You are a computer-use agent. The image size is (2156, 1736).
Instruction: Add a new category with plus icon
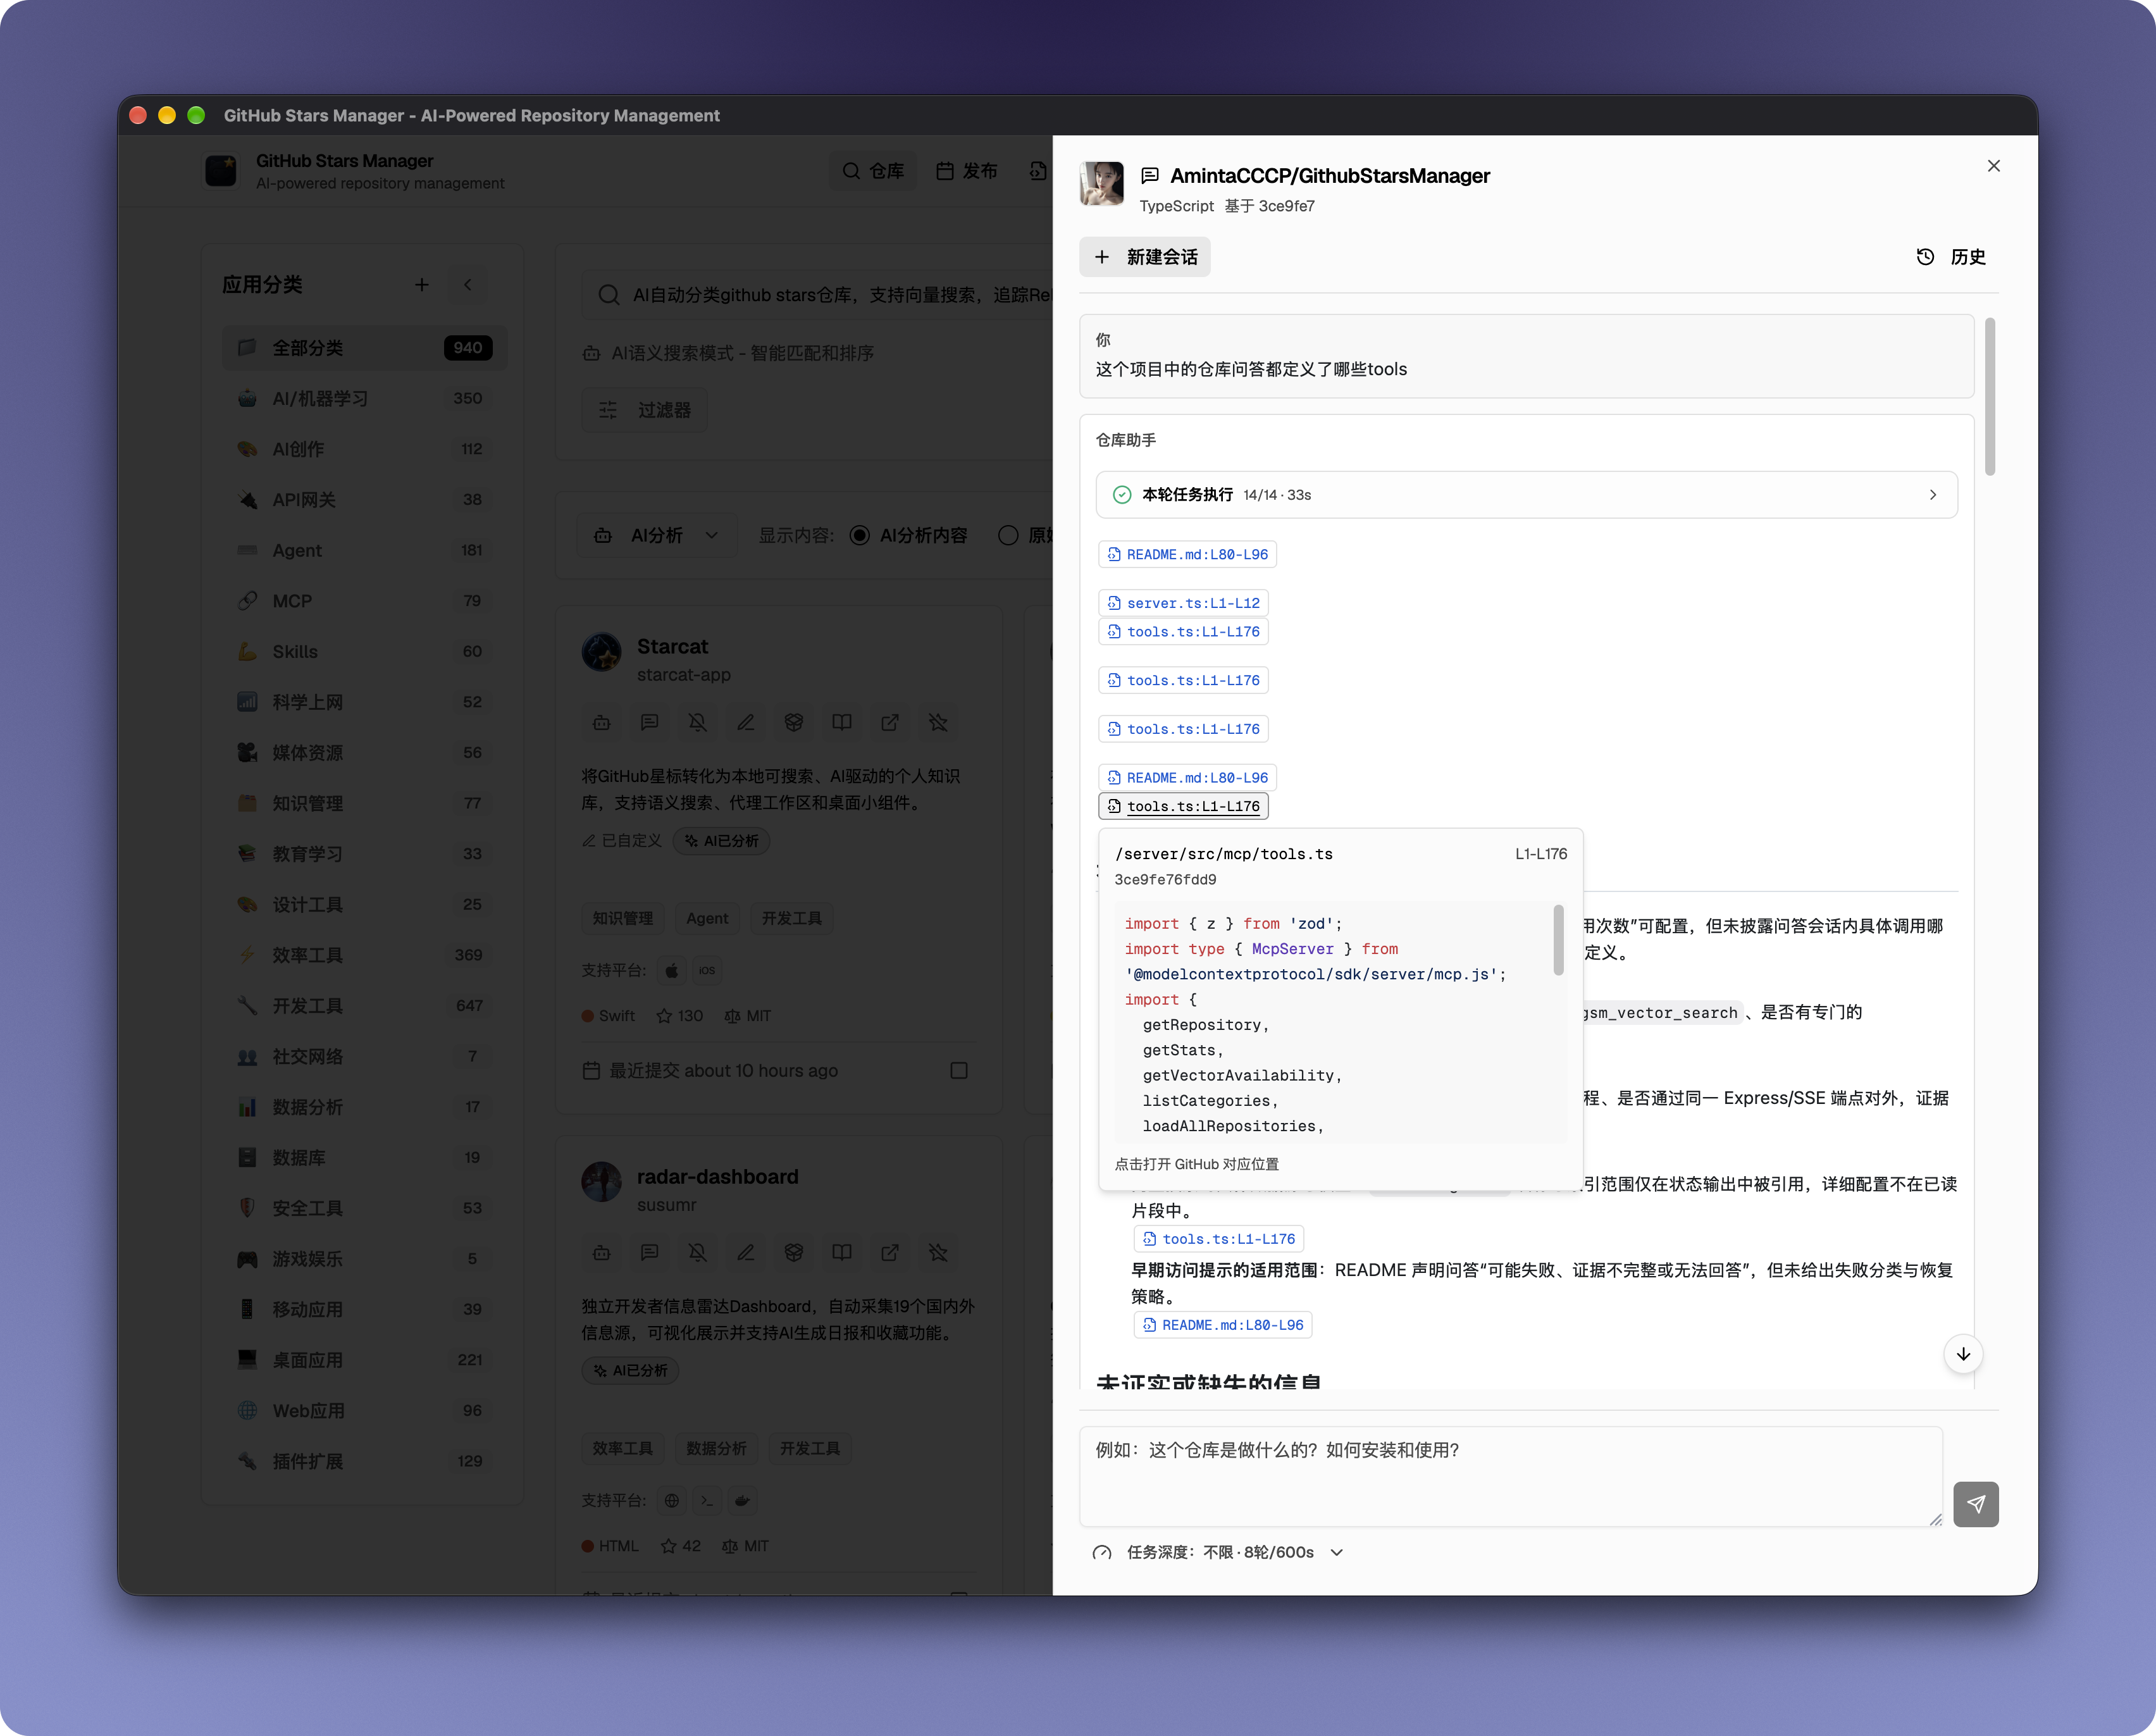coord(422,285)
